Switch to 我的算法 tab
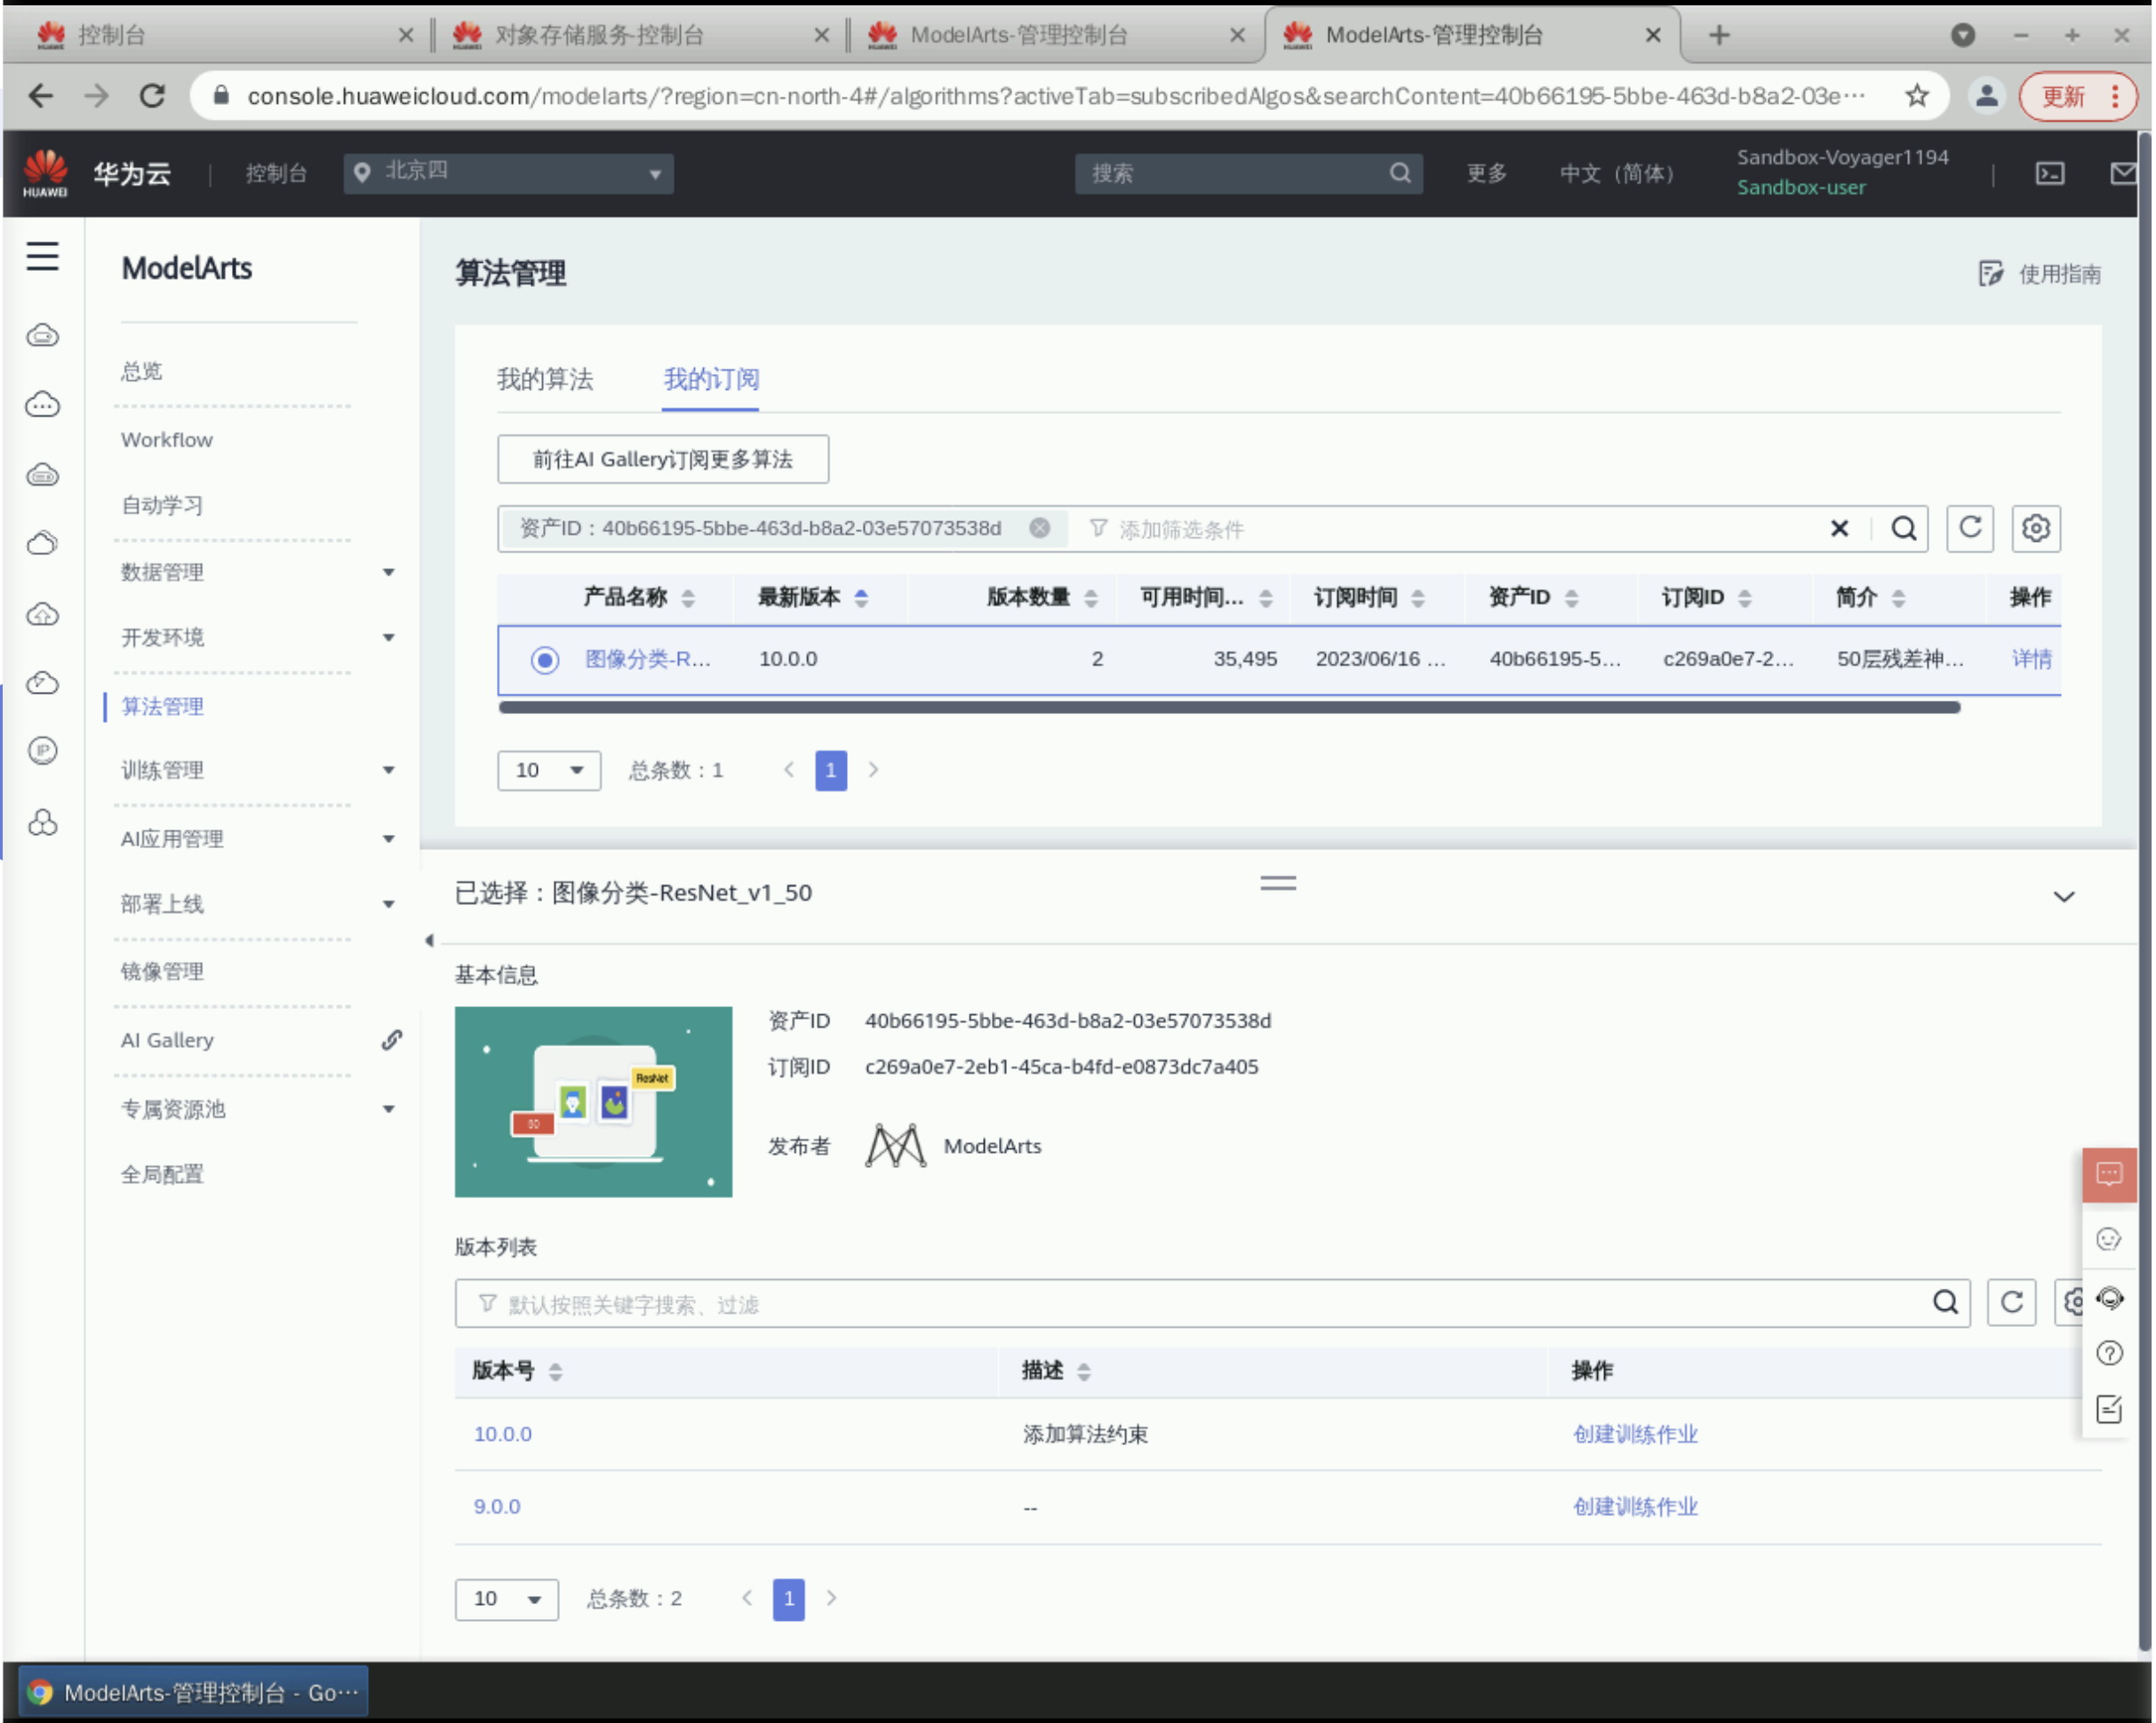This screenshot has width=2156, height=1723. coord(545,380)
